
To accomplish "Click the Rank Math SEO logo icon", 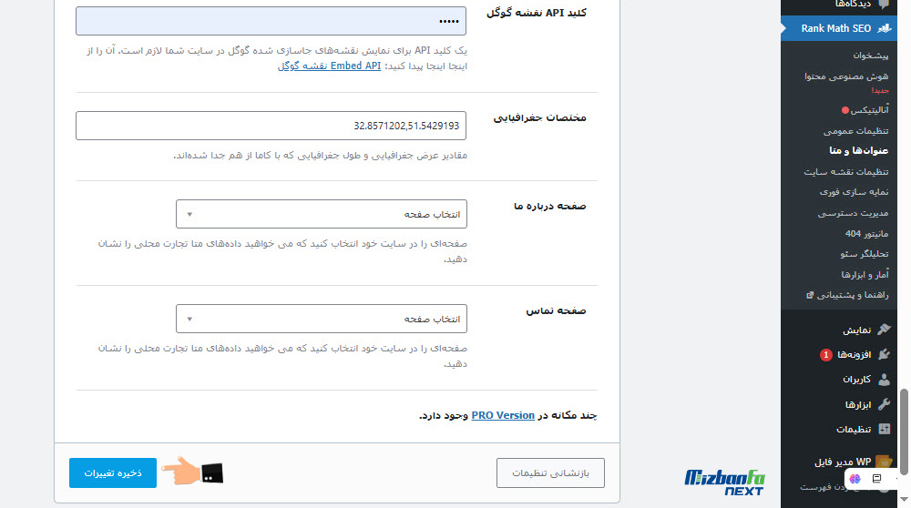I will click(885, 28).
